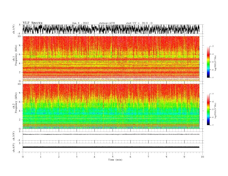Click the '-7' value below ch.2 color bar
The width and height of the screenshot is (228, 176).
click(x=212, y=125)
